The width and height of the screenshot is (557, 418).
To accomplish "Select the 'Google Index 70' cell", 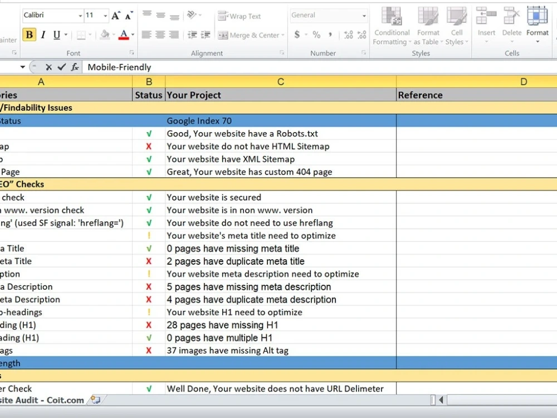I will [281, 121].
